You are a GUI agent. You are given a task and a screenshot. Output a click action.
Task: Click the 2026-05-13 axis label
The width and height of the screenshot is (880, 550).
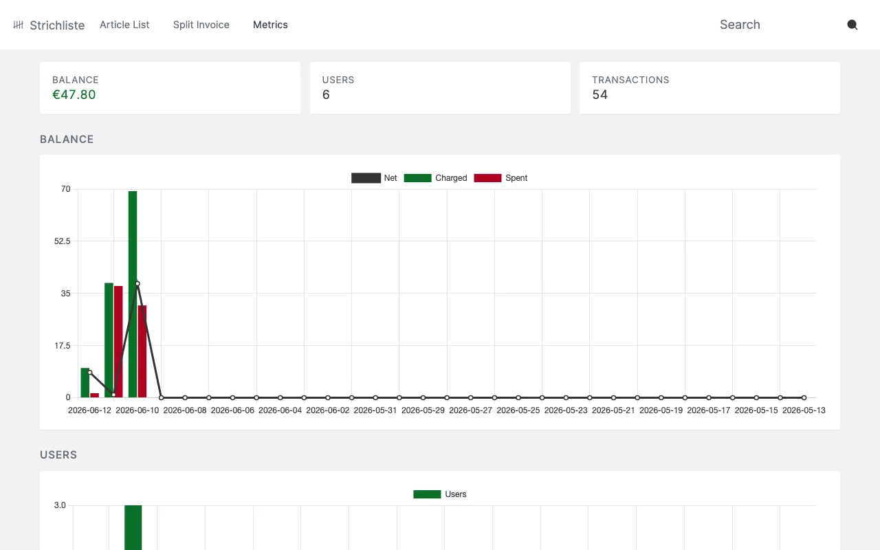pos(804,410)
